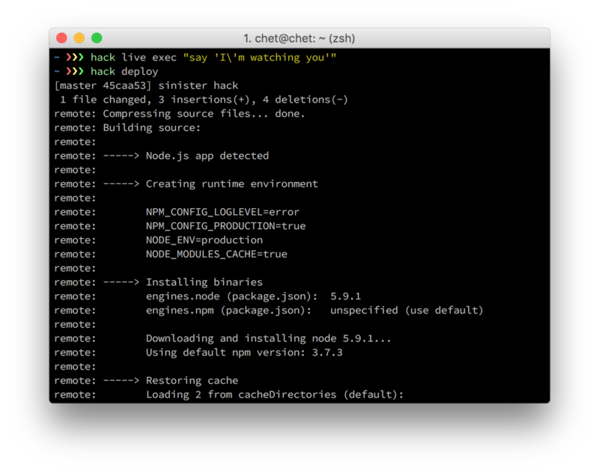Screen dimensions: 599x473
Task: Click the colored prompt arrows on first line
Action: point(75,58)
